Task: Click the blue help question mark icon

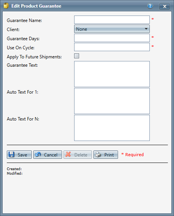Action: pyautogui.click(x=150, y=6)
